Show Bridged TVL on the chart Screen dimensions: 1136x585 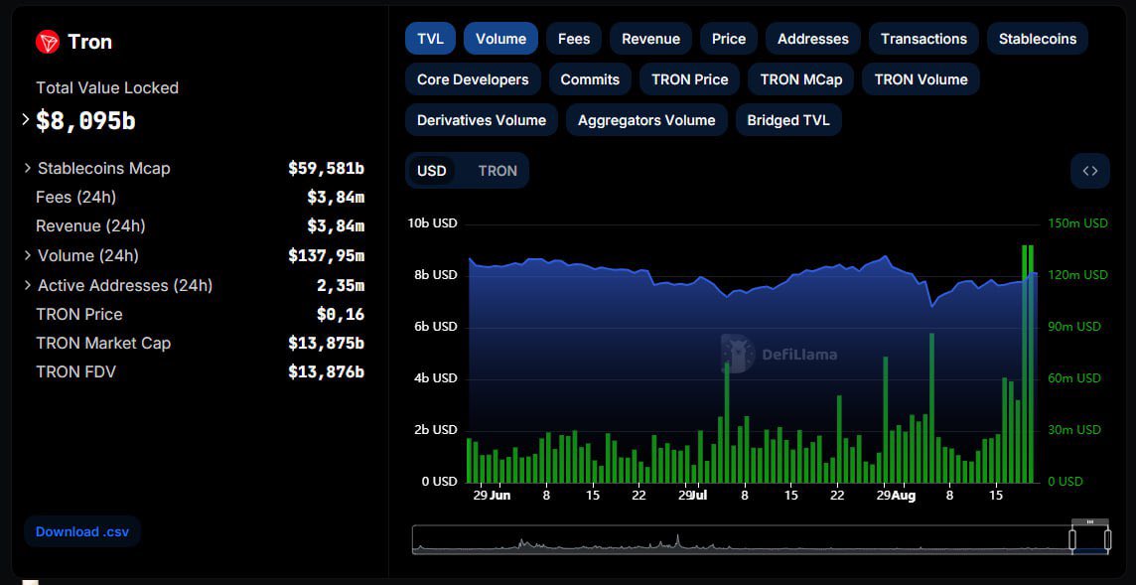[788, 120]
